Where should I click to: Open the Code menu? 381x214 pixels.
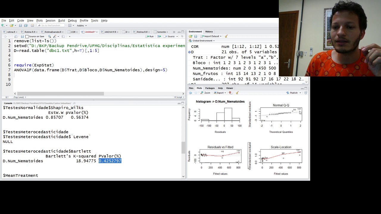pos(21,21)
